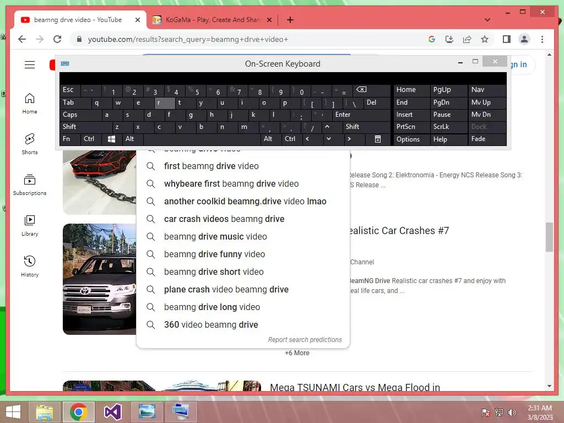The height and width of the screenshot is (423, 564).
Task: Click the Help key on On-Screen Keyboard
Action: (448, 139)
